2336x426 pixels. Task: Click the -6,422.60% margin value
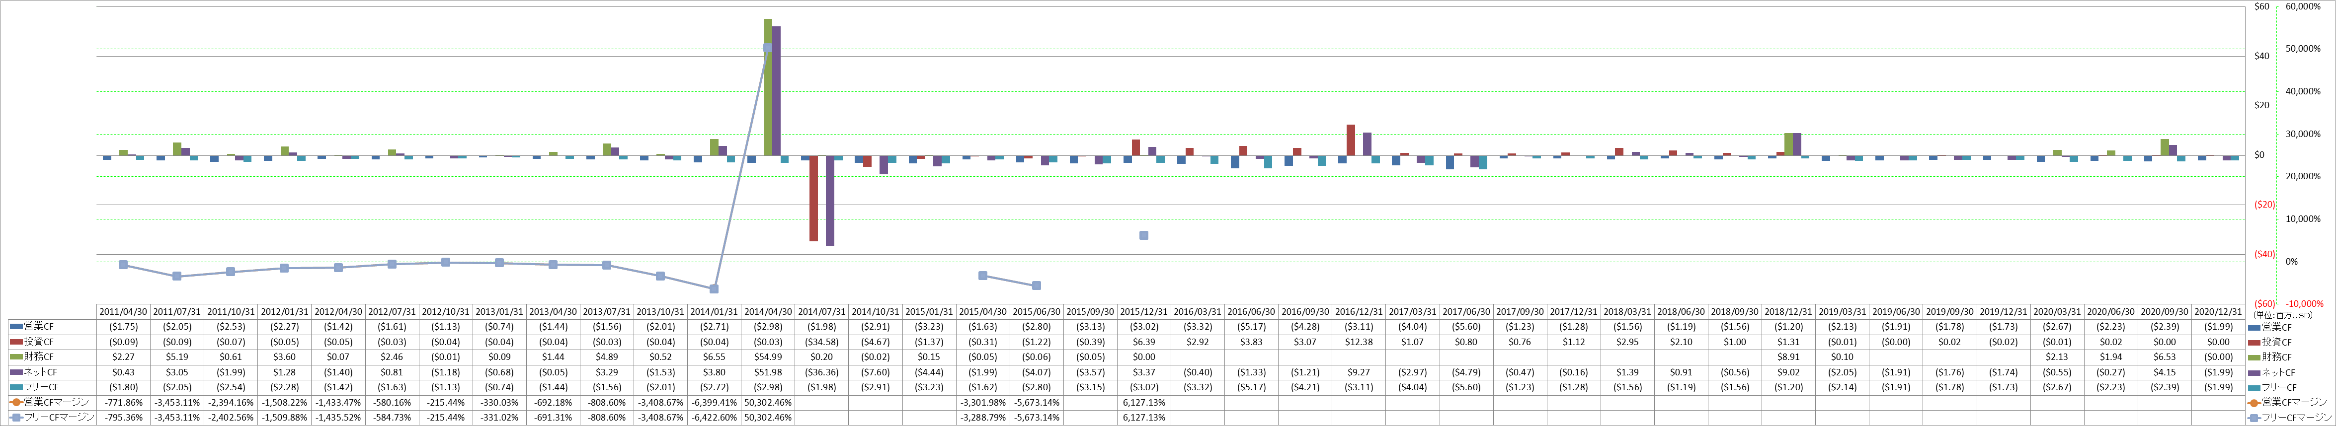(x=715, y=418)
